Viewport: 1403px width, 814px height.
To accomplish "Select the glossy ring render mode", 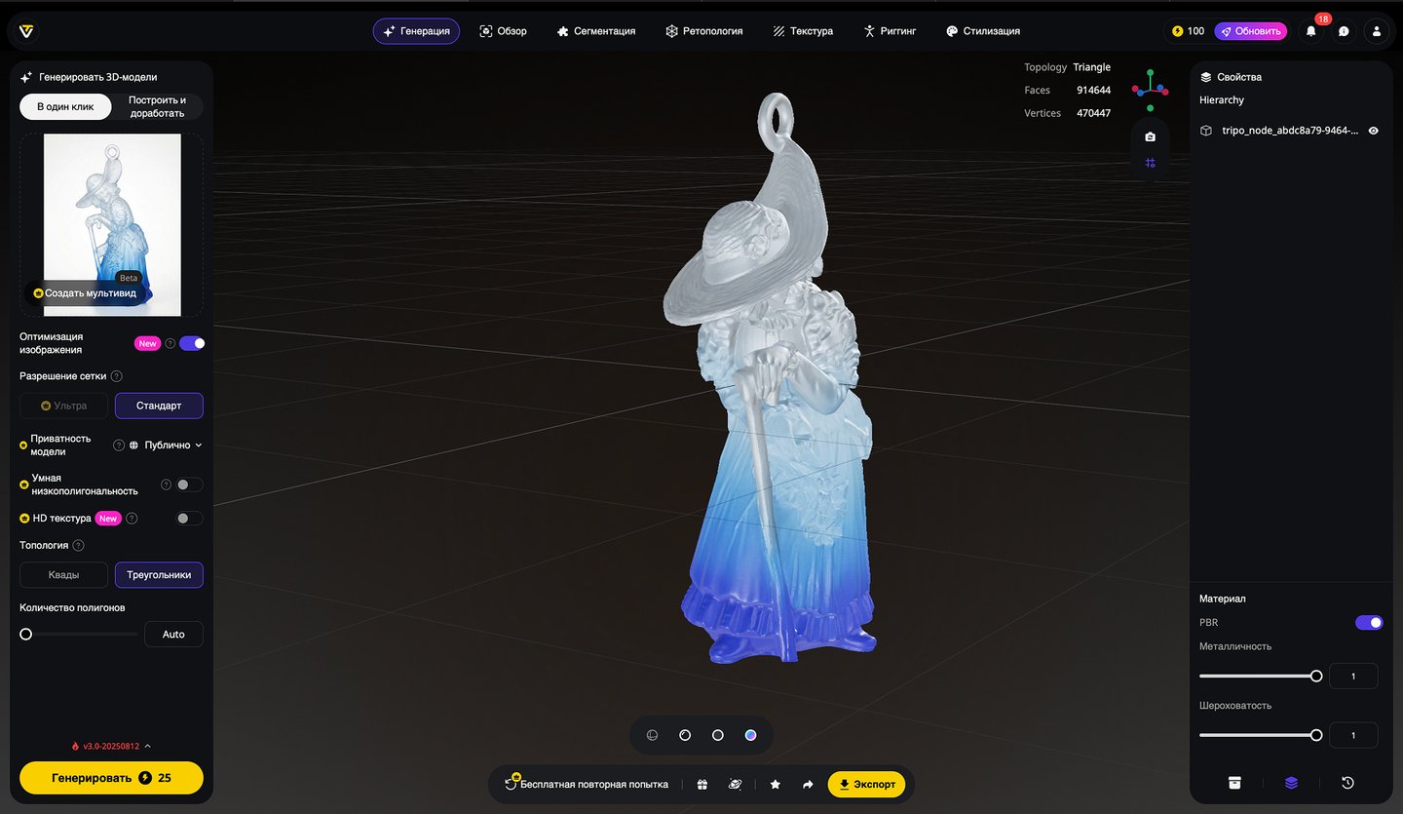I will (x=685, y=735).
